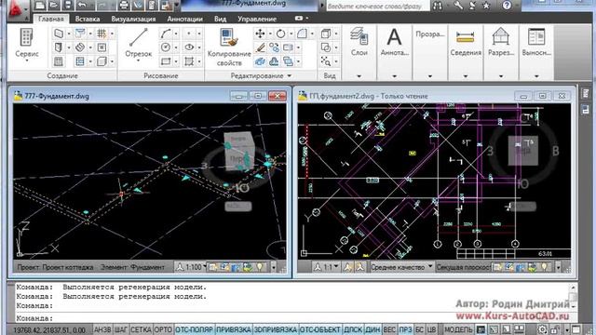Expand the Редактирование panel arrow

coord(290,76)
